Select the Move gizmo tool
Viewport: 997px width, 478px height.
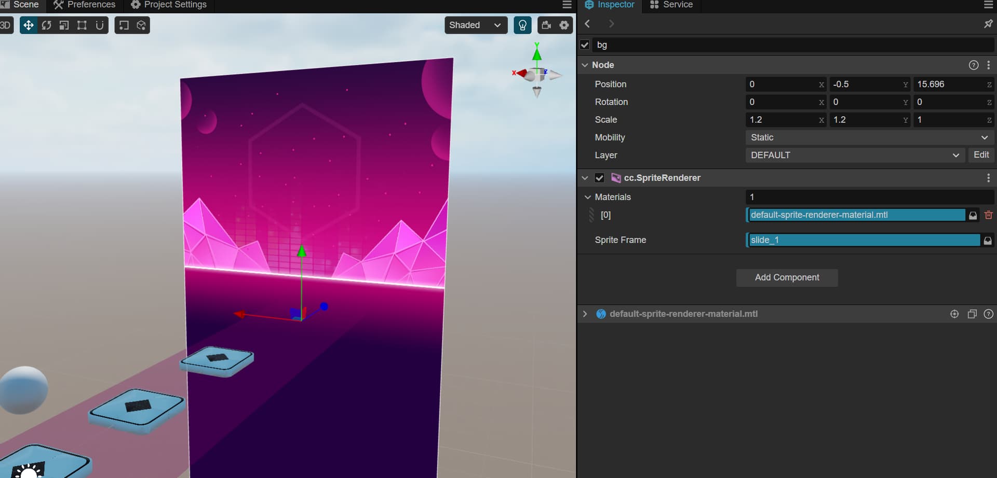(x=29, y=25)
